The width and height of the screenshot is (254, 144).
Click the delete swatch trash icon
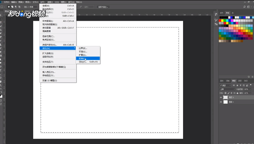[252, 77]
